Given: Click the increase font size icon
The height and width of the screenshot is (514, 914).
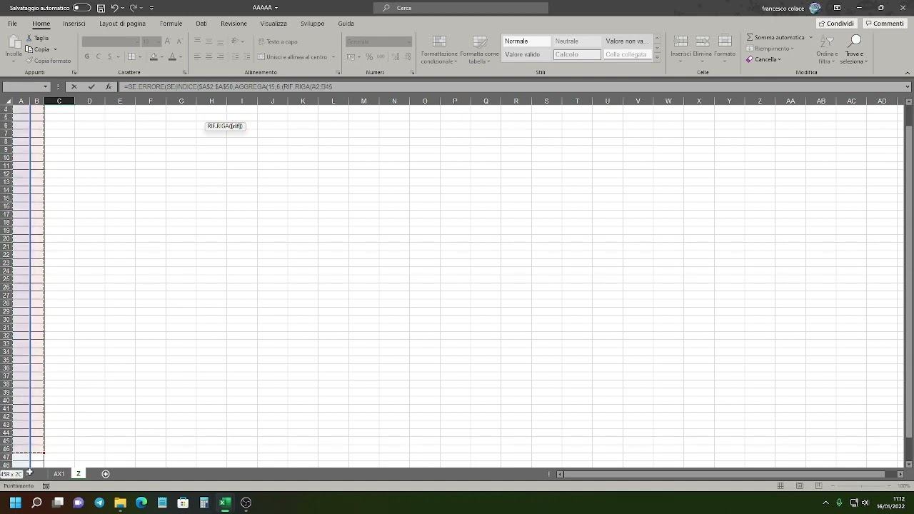Looking at the screenshot, I should [x=168, y=41].
